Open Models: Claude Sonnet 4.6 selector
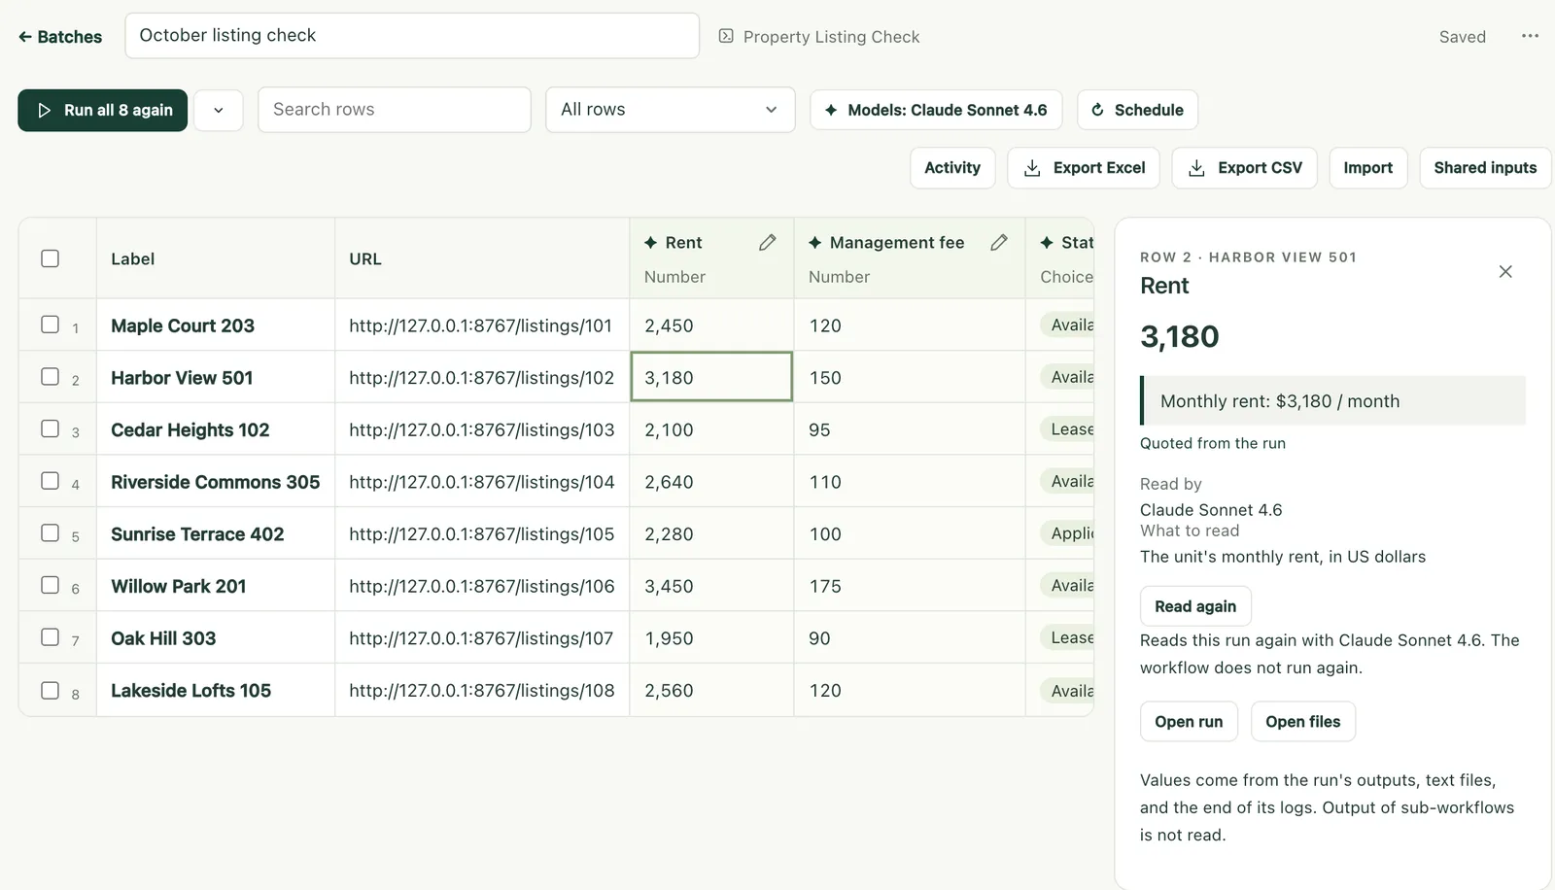Screen dimensions: 1555x890 tap(936, 110)
